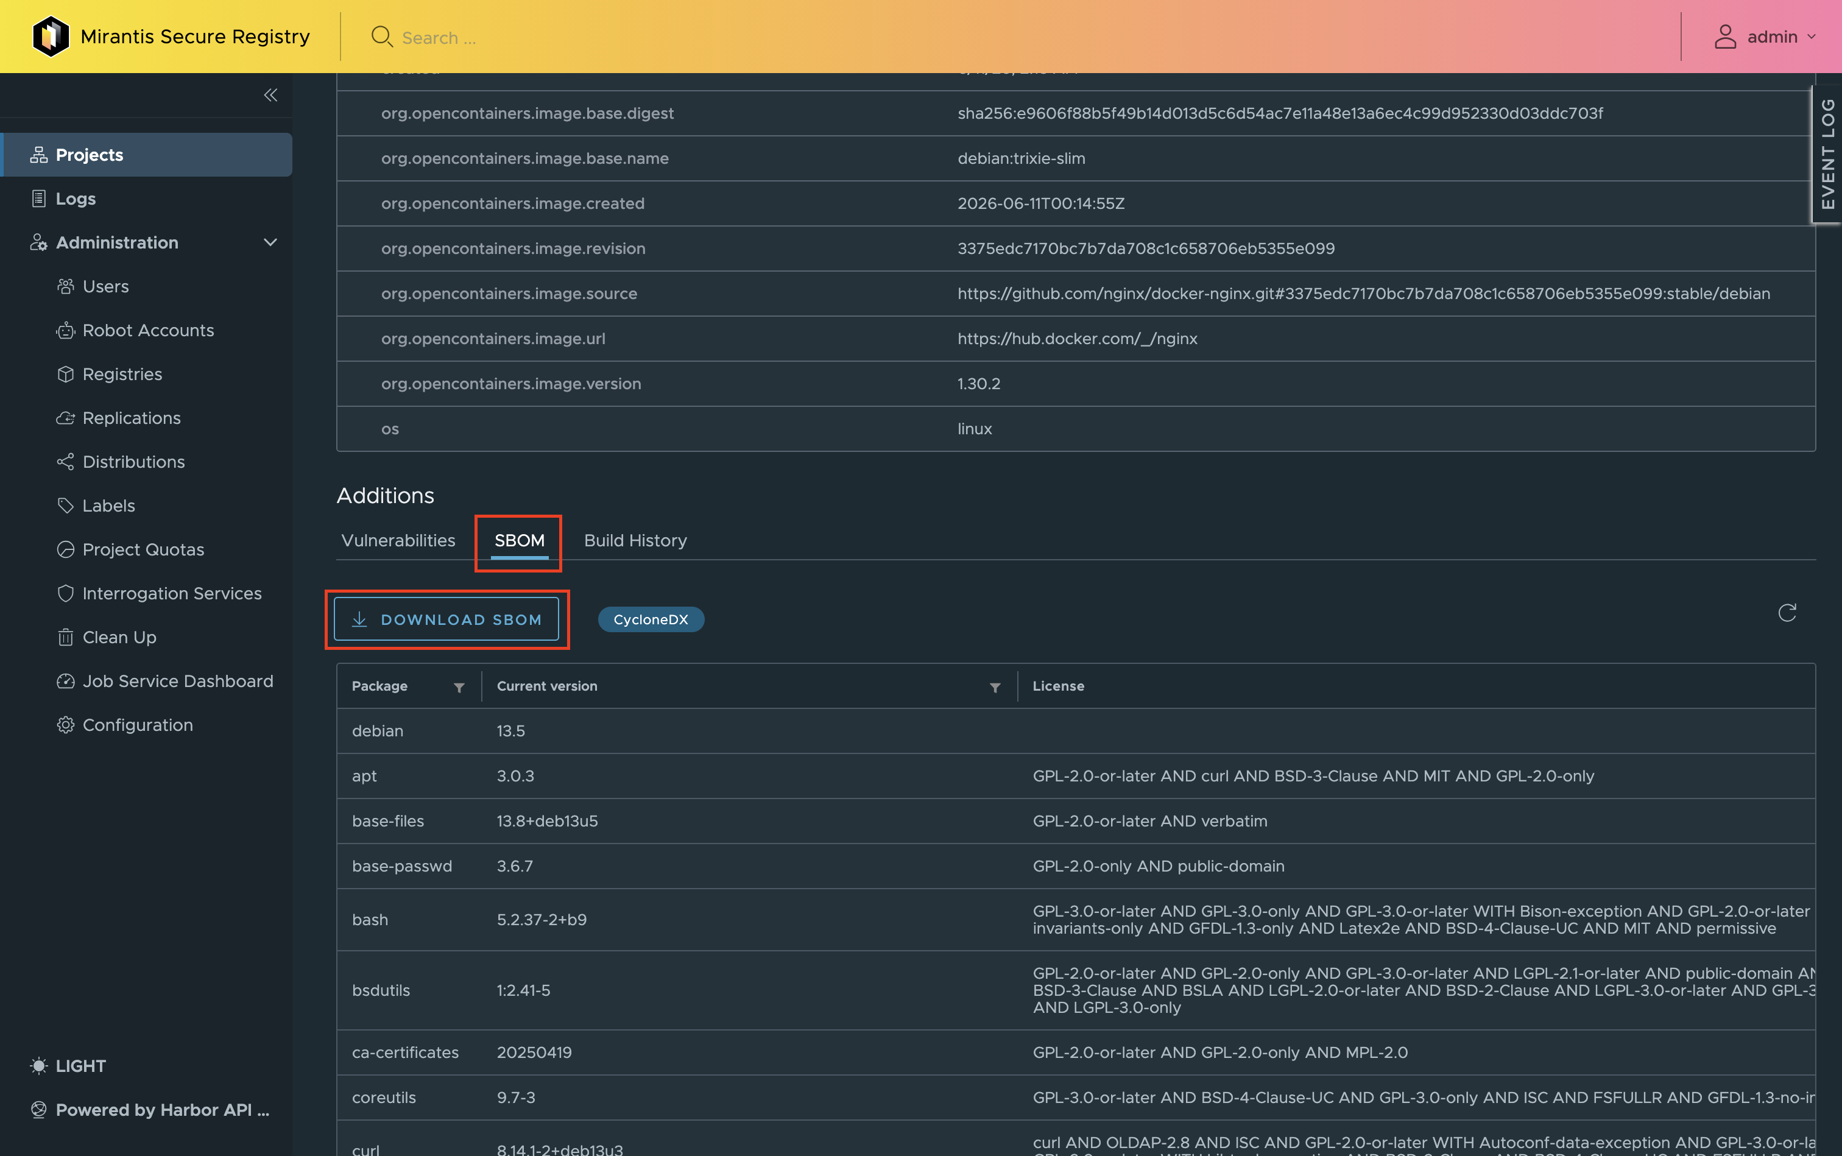Screen dimensions: 1842x1156
Task: Click the Replications cloud icon
Action: tap(66, 418)
